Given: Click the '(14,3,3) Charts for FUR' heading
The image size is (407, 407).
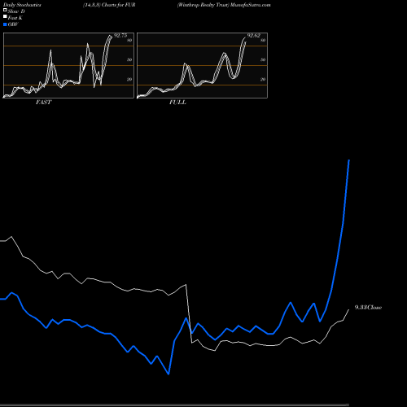Looking at the screenshot, I should coord(109,5).
